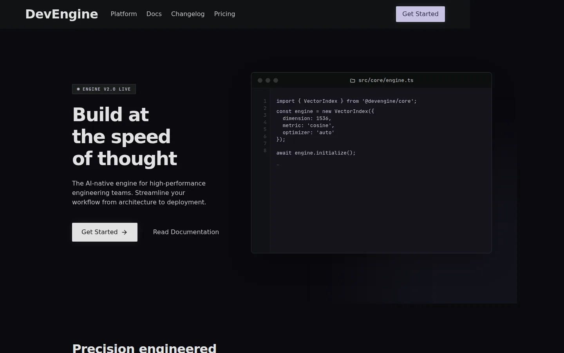Click the Engine v2.0 Live badge
This screenshot has height=353, width=564.
point(104,89)
